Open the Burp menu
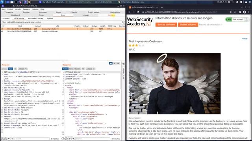The image size is (252, 141). click(x=4, y=9)
